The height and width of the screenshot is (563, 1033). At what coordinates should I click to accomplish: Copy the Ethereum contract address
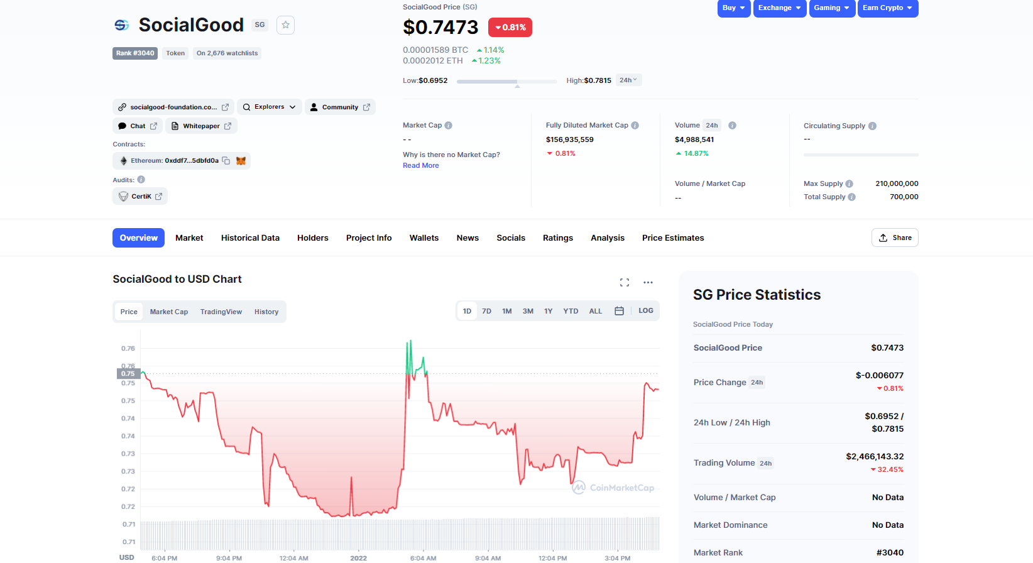[226, 161]
